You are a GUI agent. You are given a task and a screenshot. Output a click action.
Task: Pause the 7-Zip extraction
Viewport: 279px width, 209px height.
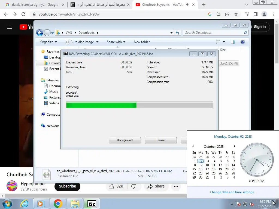click(x=161, y=140)
